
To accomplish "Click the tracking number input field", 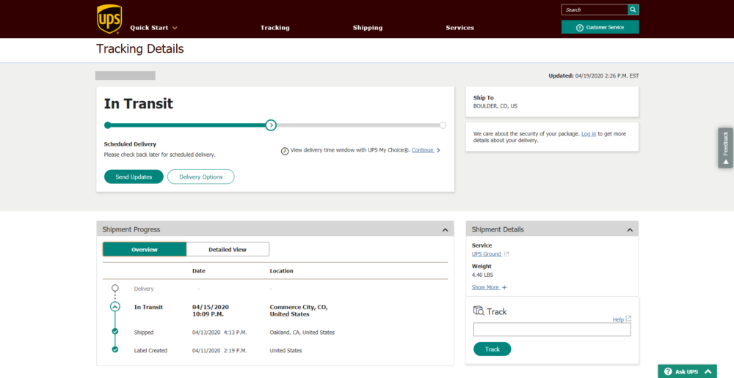I will 552,330.
